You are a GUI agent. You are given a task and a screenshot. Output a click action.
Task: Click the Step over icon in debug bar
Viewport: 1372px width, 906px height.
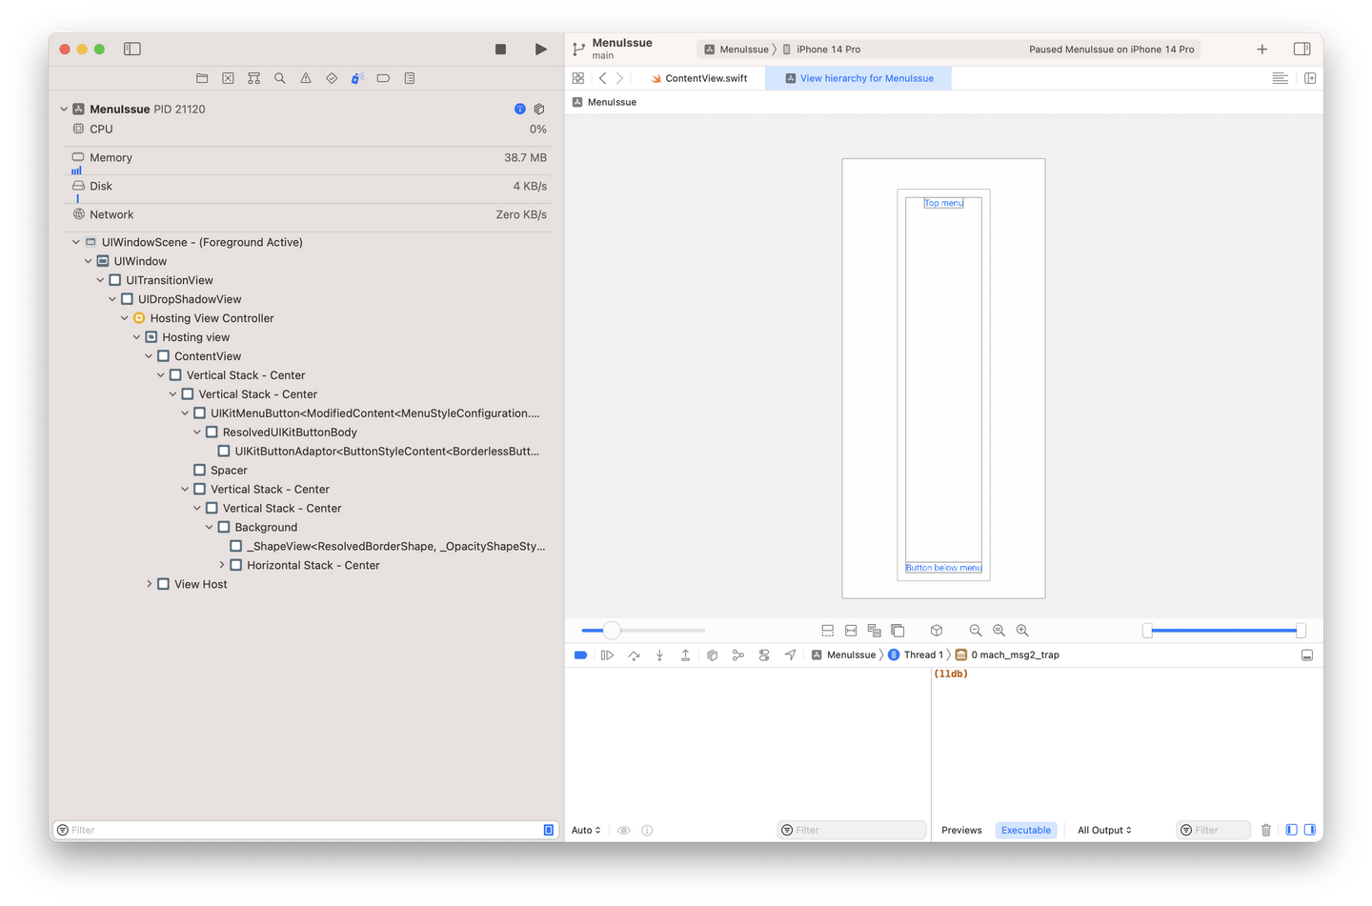click(634, 654)
